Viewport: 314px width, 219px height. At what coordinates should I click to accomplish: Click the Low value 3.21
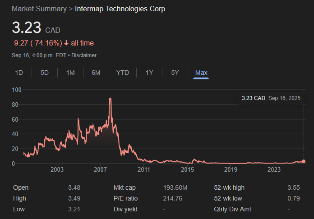(74, 209)
